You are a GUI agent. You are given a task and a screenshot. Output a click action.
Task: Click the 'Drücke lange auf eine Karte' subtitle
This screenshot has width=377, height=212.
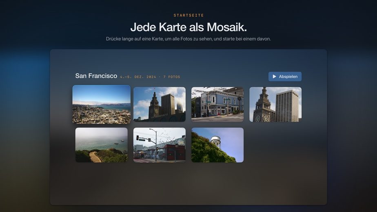click(x=188, y=39)
